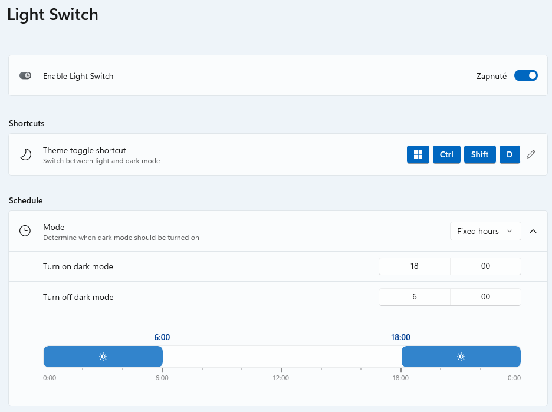The image size is (552, 412).
Task: Edit shortcut using the pencil icon
Action: pos(531,154)
